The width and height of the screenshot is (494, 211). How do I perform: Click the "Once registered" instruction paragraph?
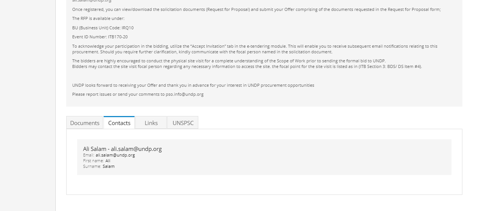click(256, 9)
